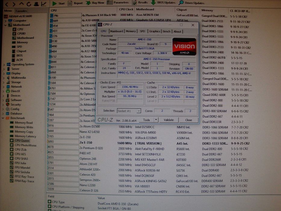Screen dimensions: 281x211
Task: Expand the Multimedia tree node
Action: tap(4, 78)
